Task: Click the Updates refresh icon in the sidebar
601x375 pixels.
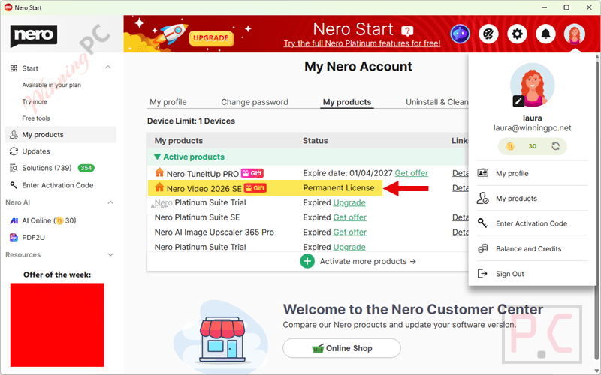Action: [x=14, y=151]
